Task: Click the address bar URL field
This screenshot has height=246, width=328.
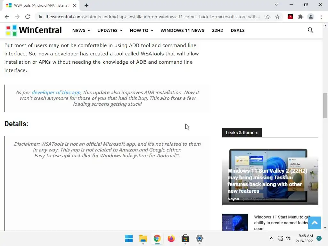Action: pos(152,17)
